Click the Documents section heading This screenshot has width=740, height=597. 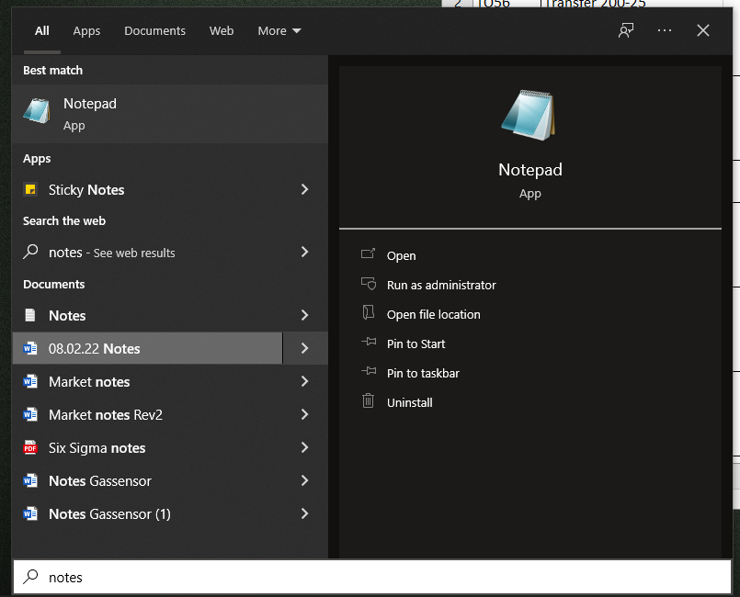point(54,284)
